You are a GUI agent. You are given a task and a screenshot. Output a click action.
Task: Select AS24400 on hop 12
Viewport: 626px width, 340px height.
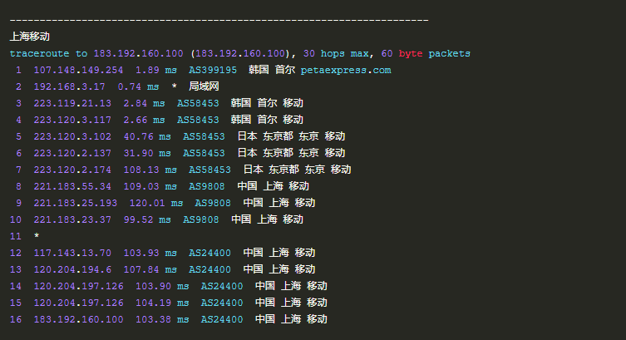(x=210, y=253)
